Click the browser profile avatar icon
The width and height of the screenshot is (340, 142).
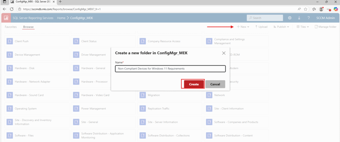[321, 9]
